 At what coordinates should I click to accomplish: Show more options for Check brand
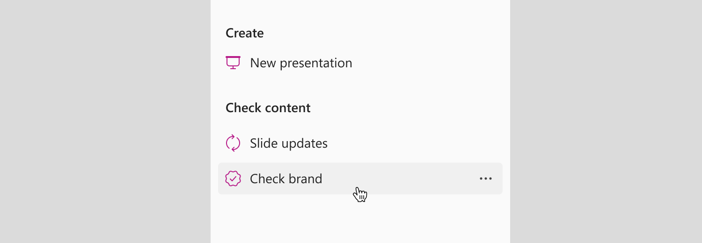pos(486,179)
